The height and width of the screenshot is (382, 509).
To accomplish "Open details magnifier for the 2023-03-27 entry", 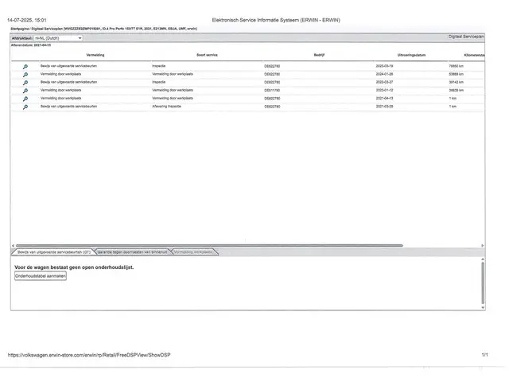I will point(25,83).
